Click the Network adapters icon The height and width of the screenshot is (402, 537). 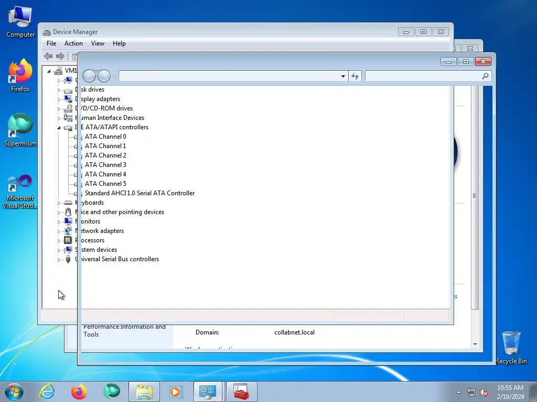point(68,231)
